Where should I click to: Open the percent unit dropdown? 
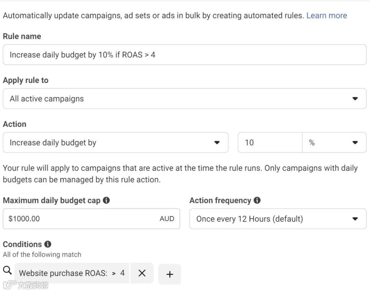(334, 143)
